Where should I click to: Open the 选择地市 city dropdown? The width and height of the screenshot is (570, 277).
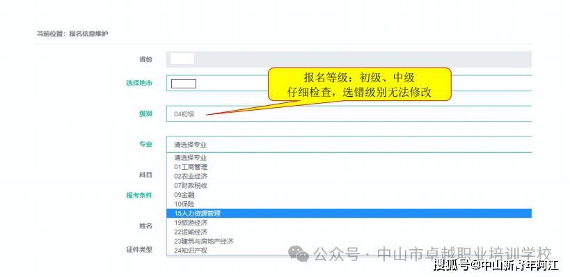point(349,84)
